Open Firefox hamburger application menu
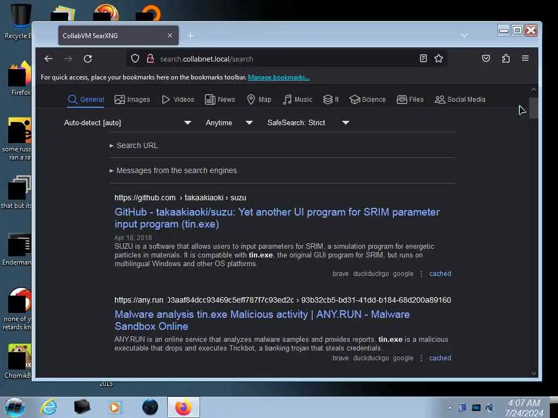Screen dimensions: 558x418 pyautogui.click(x=525, y=58)
